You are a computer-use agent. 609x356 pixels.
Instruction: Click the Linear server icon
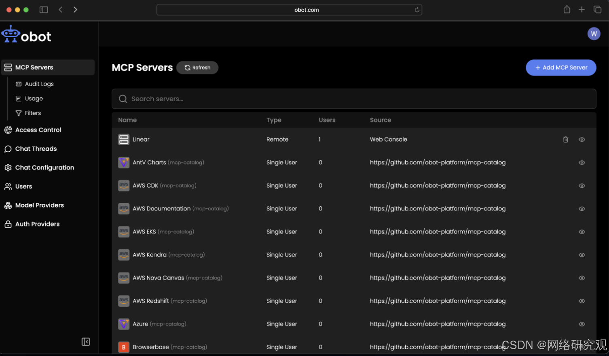coord(124,140)
